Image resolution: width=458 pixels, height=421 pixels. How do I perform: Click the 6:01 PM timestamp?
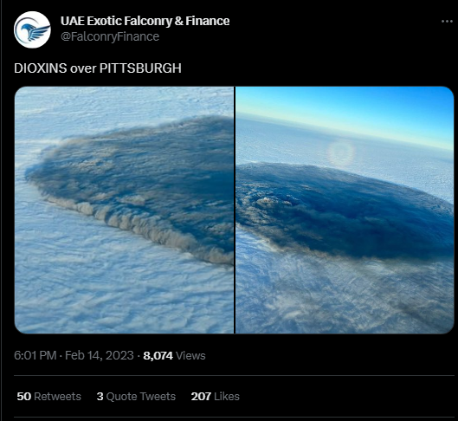[x=35, y=355]
